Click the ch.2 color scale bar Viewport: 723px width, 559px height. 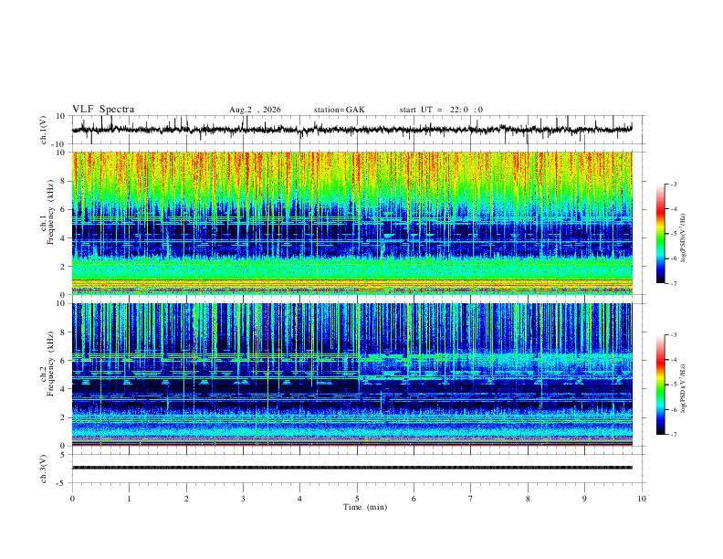coord(661,385)
